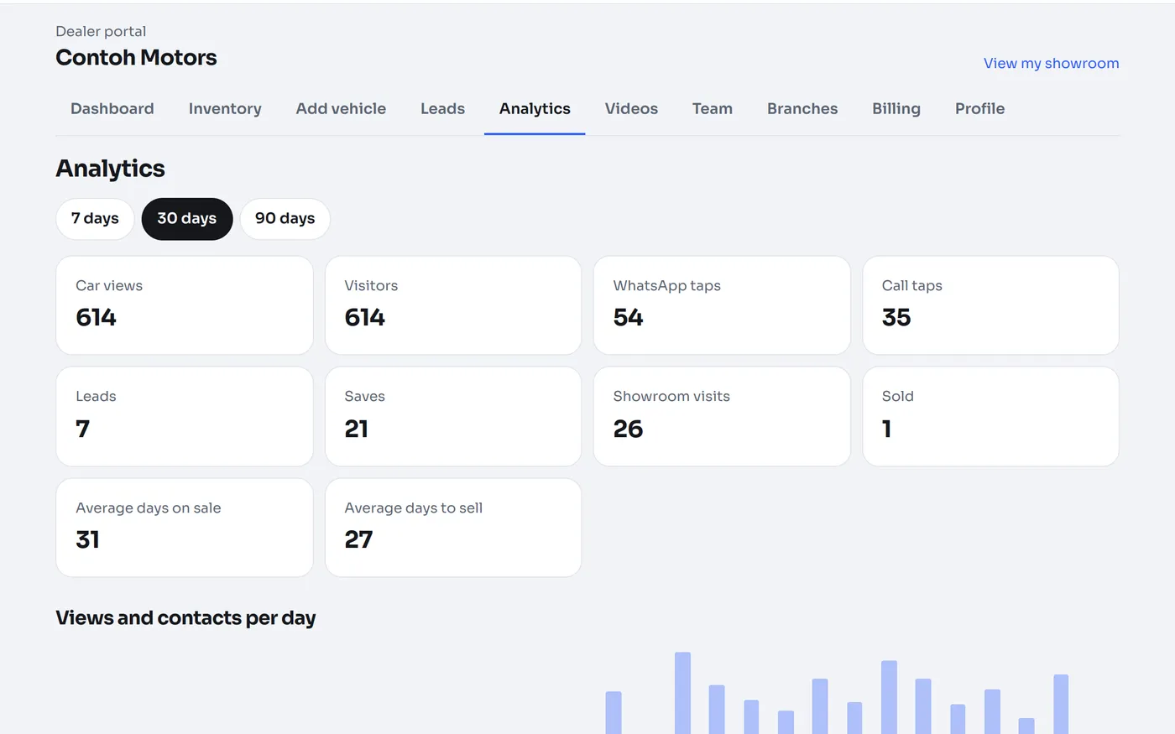Click the Showroom visits card
1175x734 pixels.
click(x=722, y=416)
